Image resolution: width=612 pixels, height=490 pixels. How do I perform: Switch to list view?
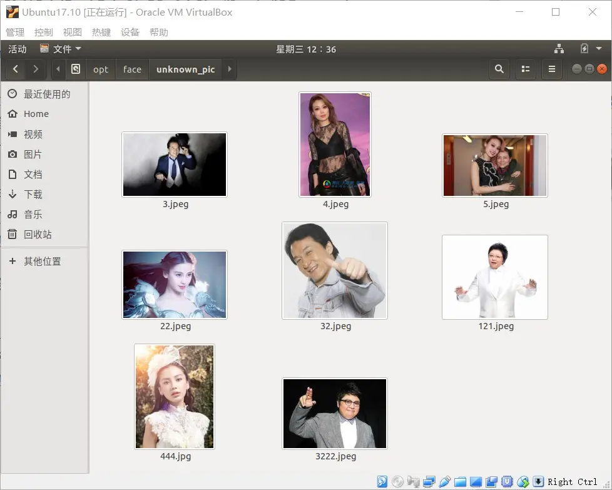525,69
